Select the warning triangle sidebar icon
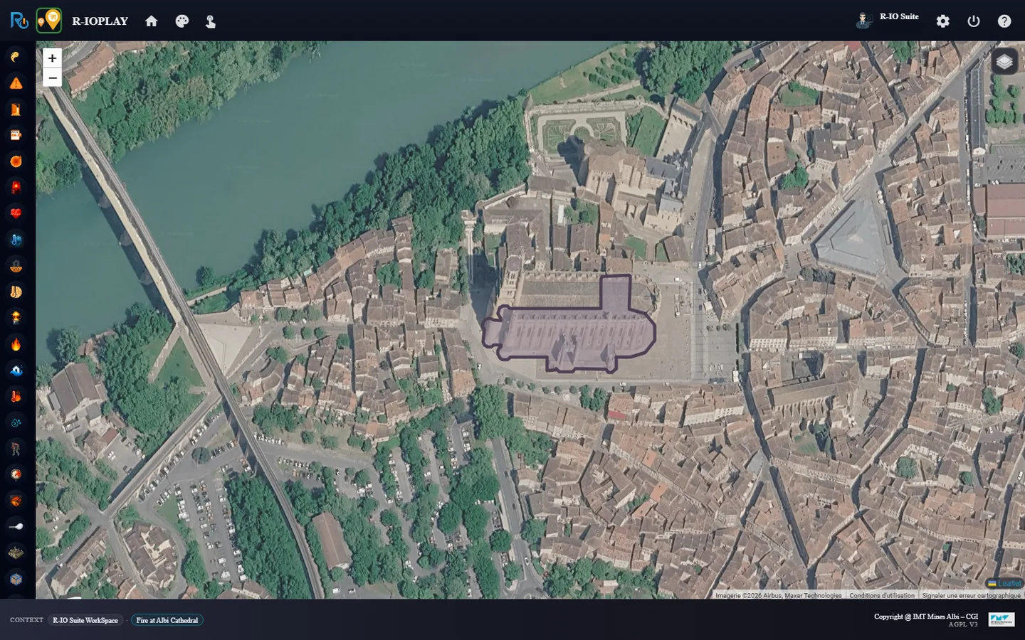The width and height of the screenshot is (1025, 640). tap(16, 83)
